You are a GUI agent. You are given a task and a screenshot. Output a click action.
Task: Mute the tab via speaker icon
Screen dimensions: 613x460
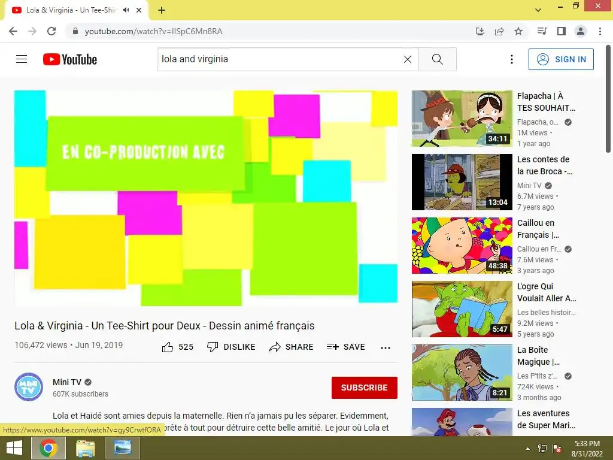[126, 10]
